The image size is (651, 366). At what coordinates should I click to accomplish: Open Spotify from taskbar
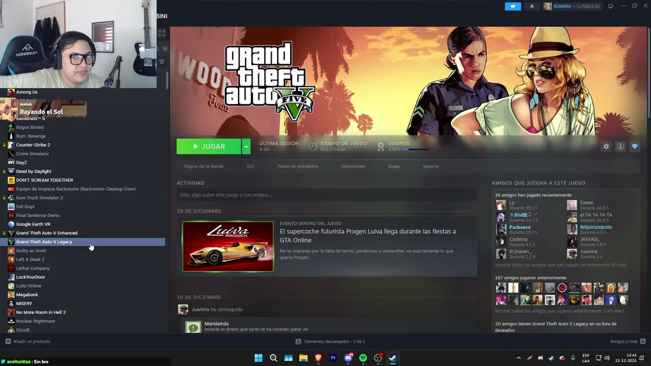pos(363,358)
